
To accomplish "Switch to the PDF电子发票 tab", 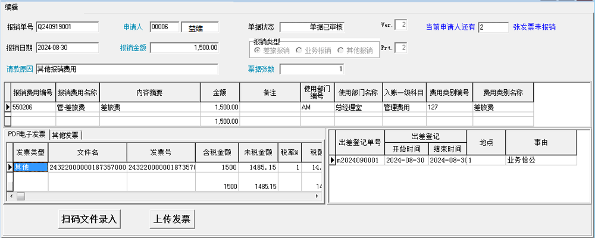I will pos(26,134).
